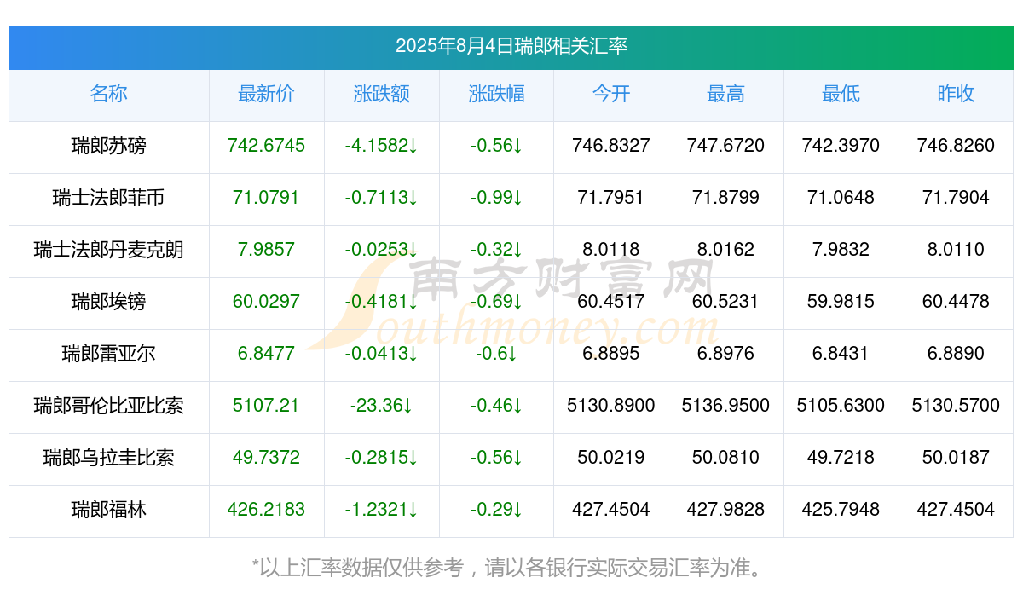The height and width of the screenshot is (595, 1023).
Task: Click change percent -0.46↓
Action: coord(496,405)
